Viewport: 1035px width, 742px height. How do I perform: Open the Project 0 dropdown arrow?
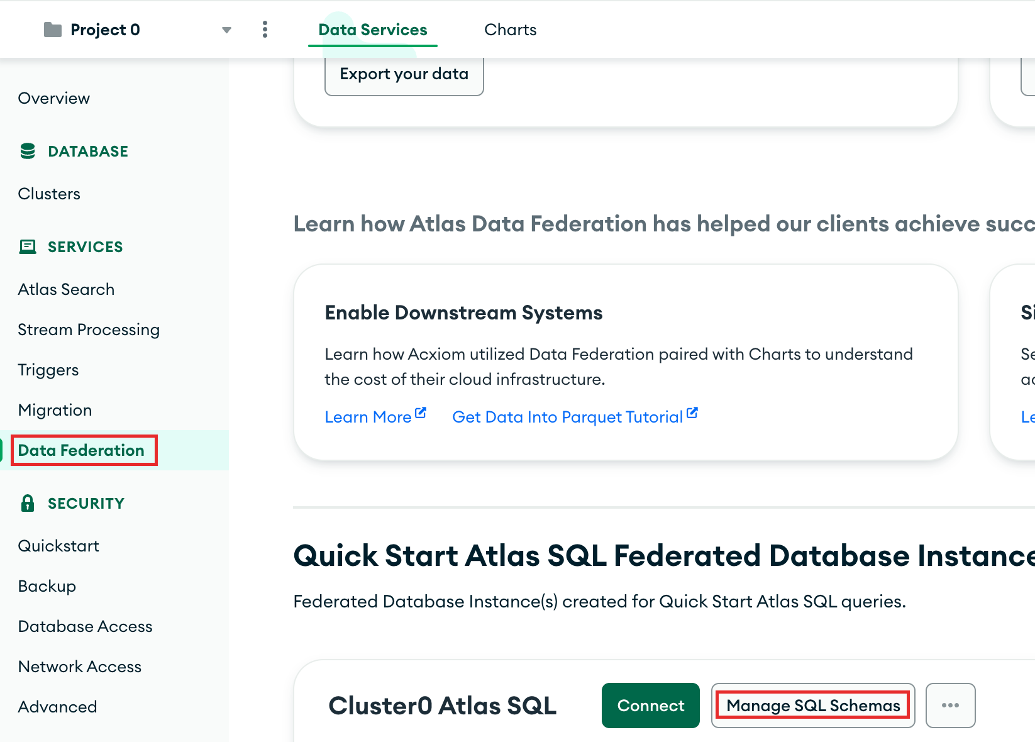point(226,30)
